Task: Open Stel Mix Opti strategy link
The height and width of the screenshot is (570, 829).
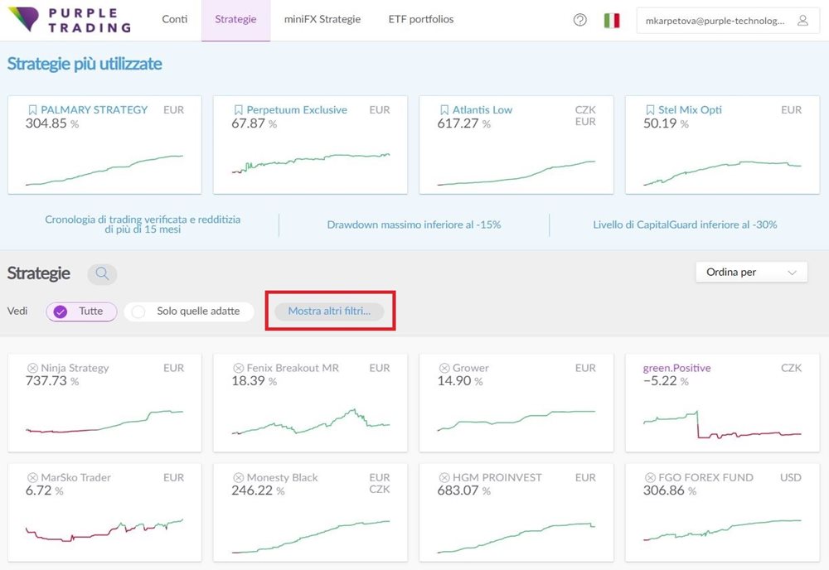Action: (690, 110)
